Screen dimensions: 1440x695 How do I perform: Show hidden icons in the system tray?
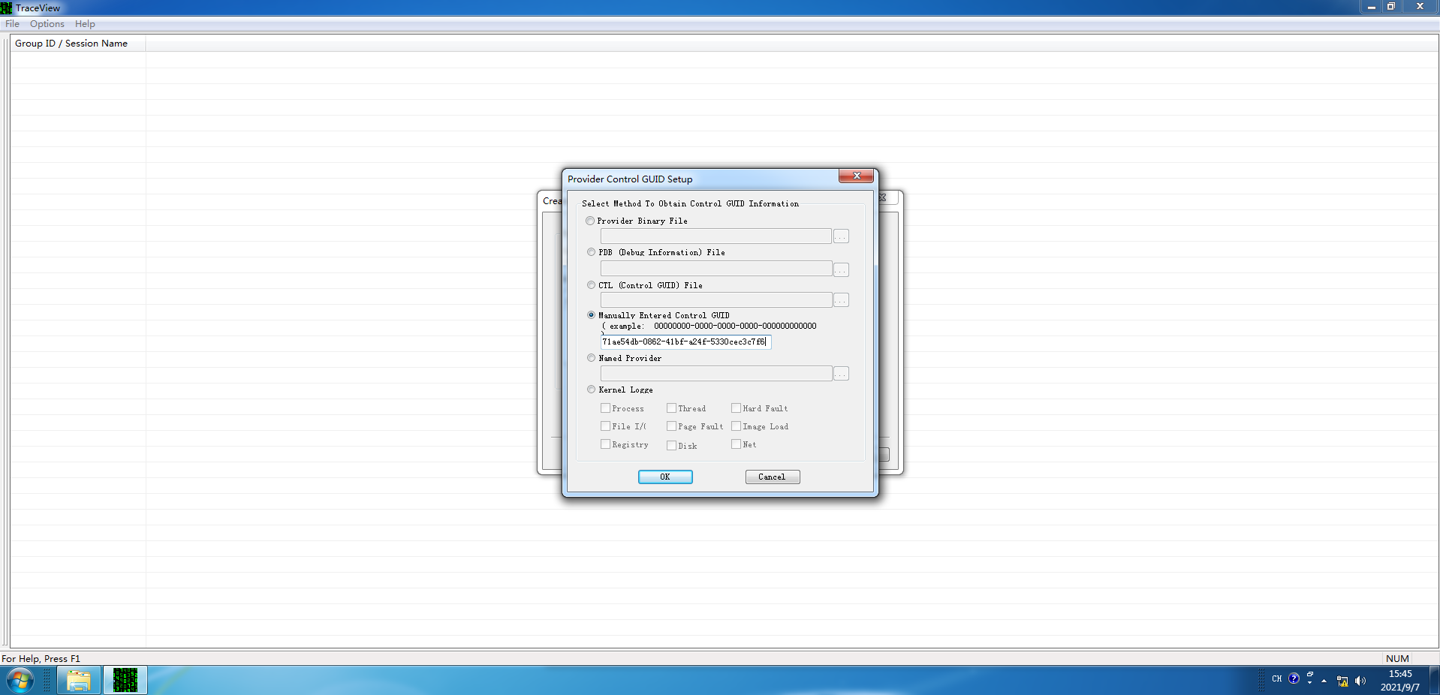coord(1323,679)
